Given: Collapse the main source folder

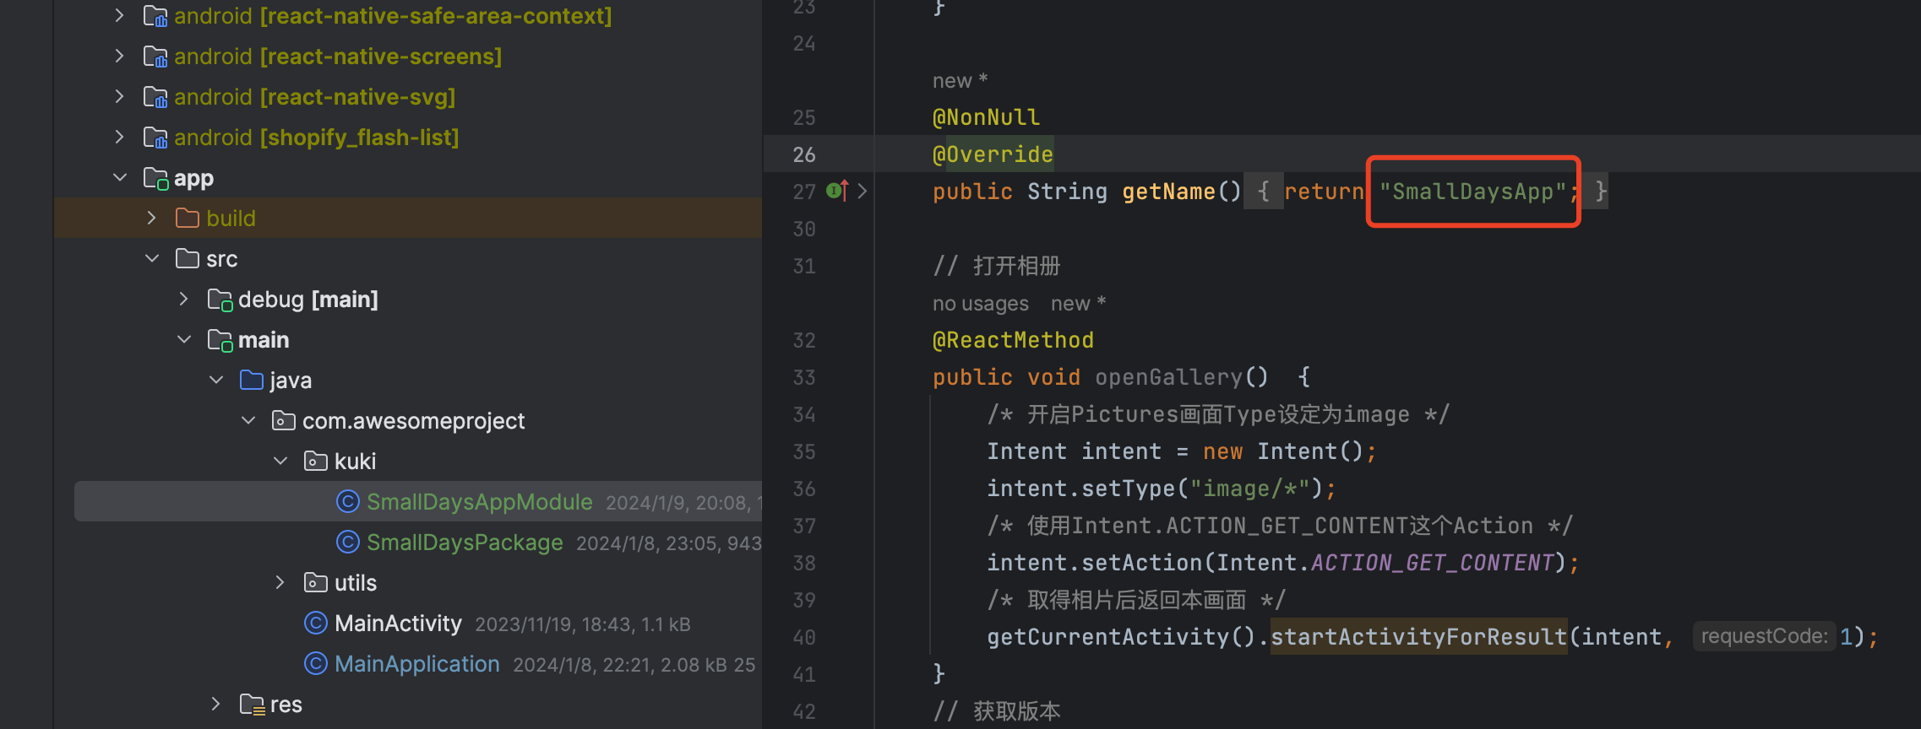Looking at the screenshot, I should coord(184,339).
